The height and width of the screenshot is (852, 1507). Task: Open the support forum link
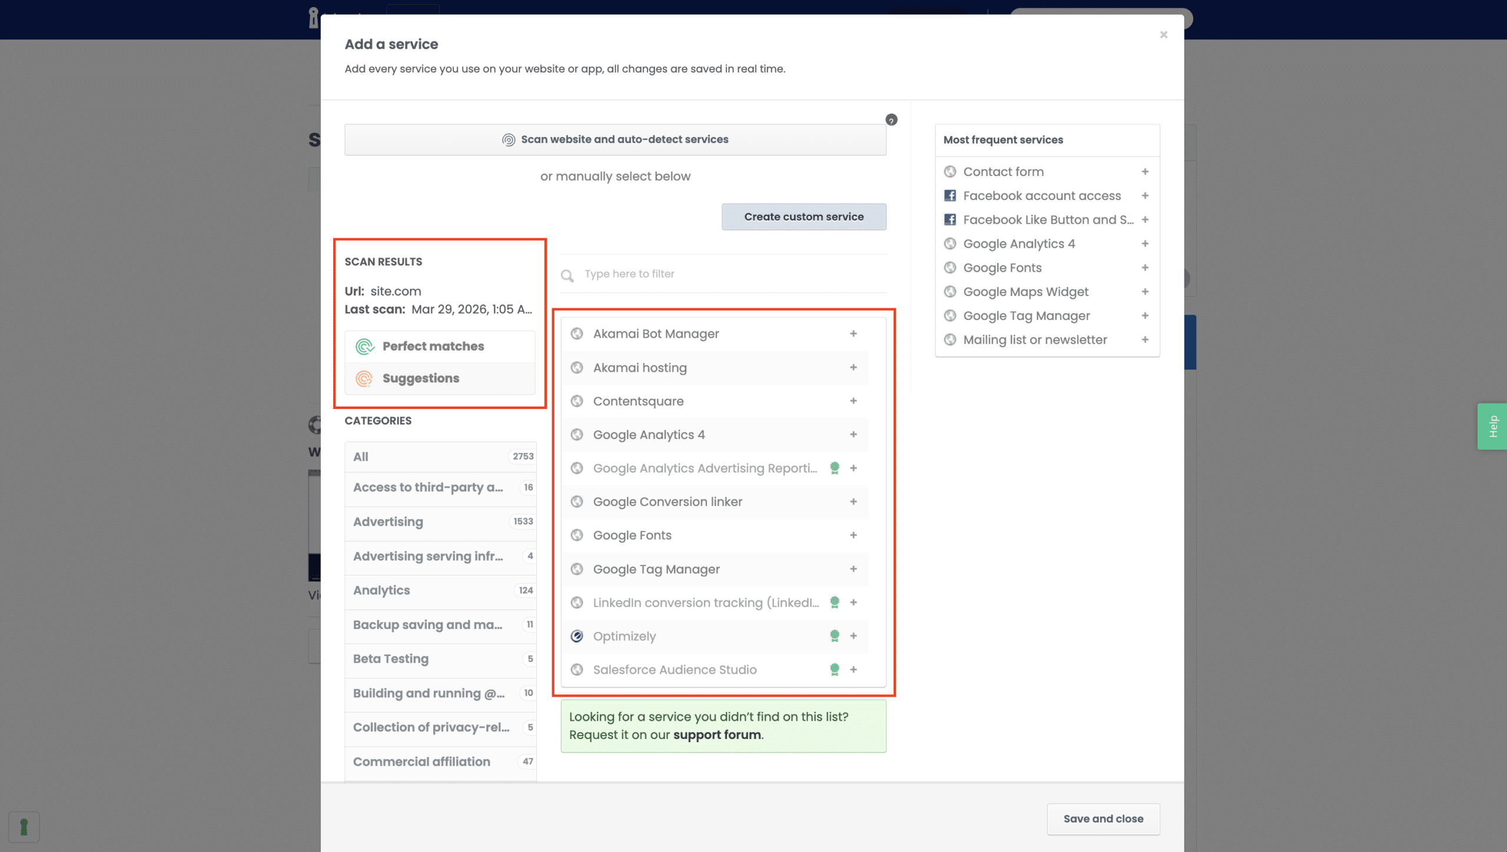716,735
